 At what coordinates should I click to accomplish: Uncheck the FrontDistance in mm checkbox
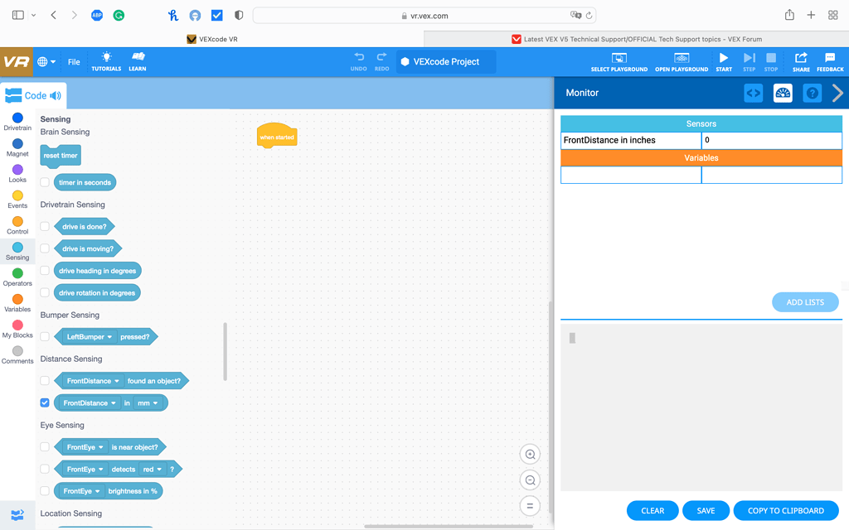tap(45, 403)
